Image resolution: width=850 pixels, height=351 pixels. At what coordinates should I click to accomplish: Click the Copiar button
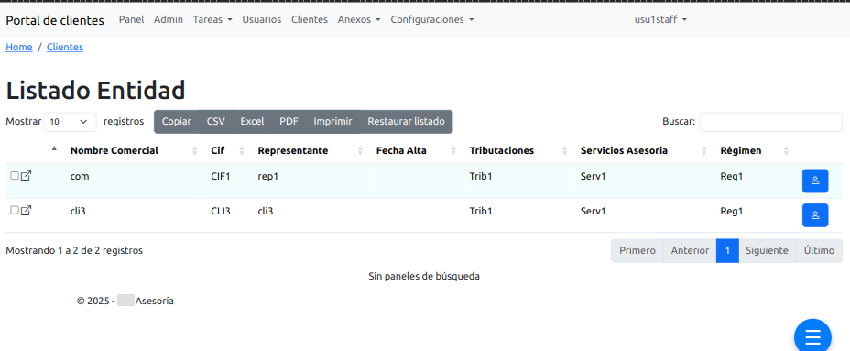coord(177,122)
